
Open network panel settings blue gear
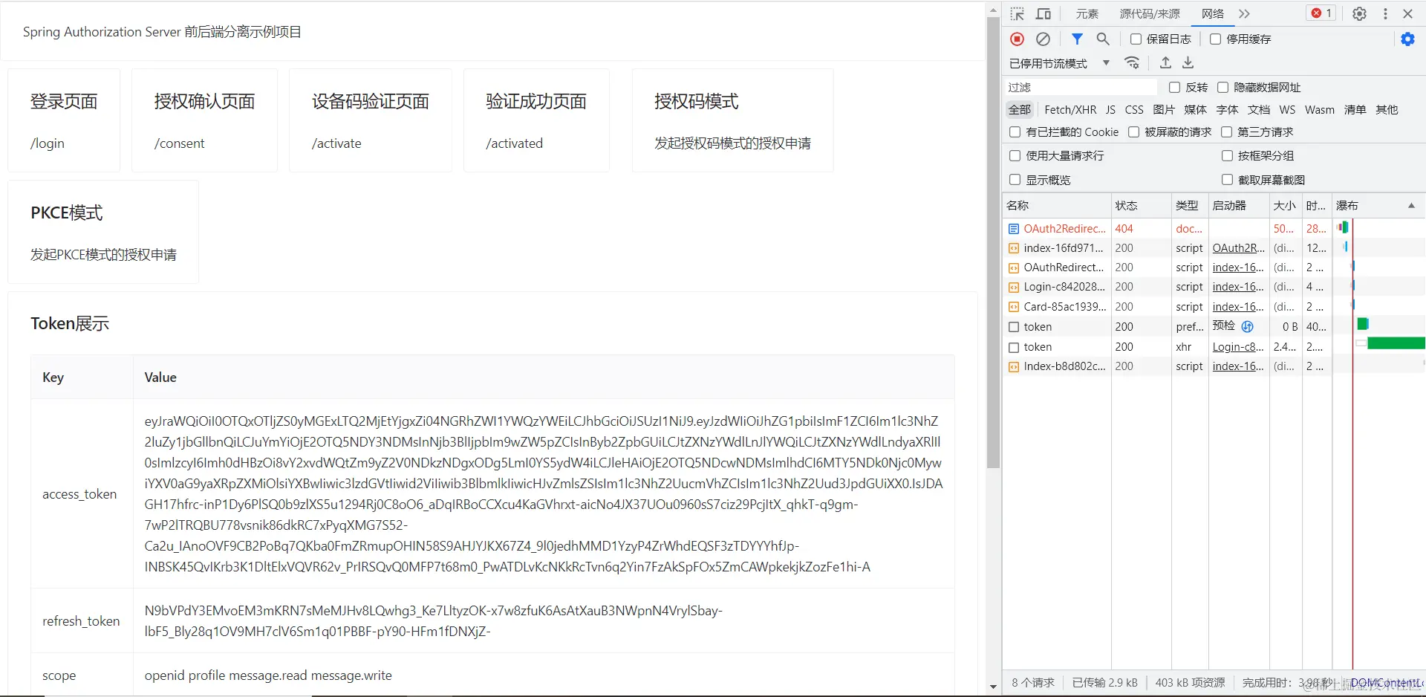(x=1407, y=39)
